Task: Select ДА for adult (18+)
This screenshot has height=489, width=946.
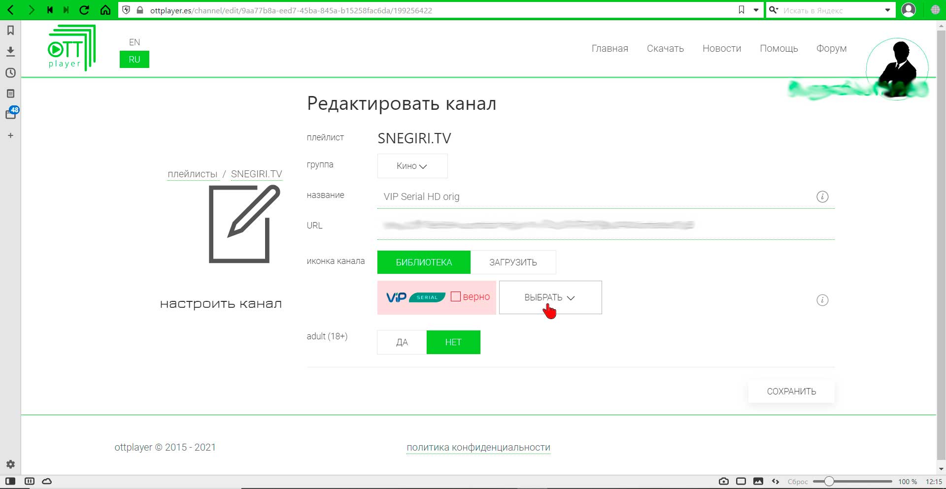Action: pyautogui.click(x=402, y=342)
